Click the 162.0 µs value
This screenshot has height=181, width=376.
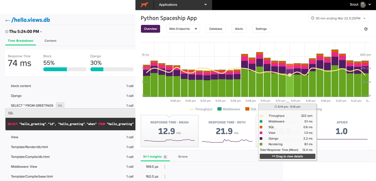152,177
